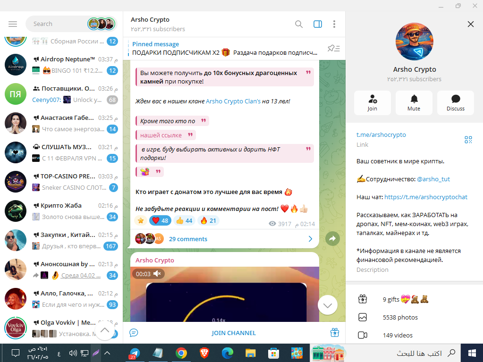The width and height of the screenshot is (483, 362).
Task: Play the Arsho Crypto video post
Action: (x=225, y=295)
